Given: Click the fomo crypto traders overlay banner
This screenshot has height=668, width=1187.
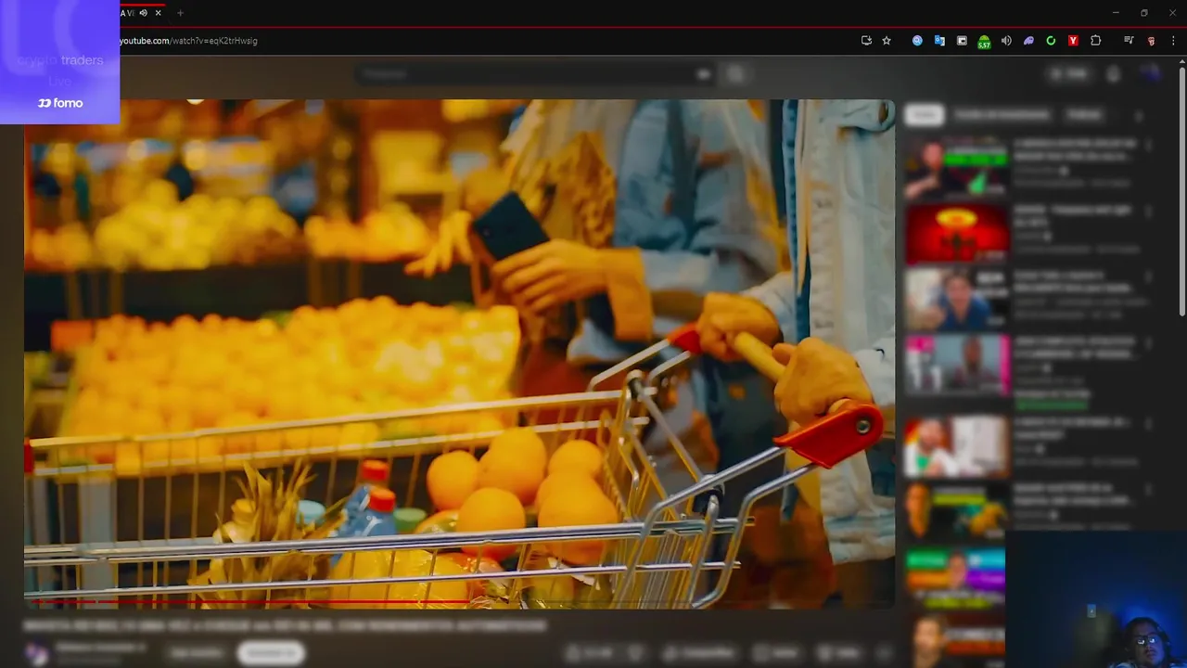Looking at the screenshot, I should [59, 62].
